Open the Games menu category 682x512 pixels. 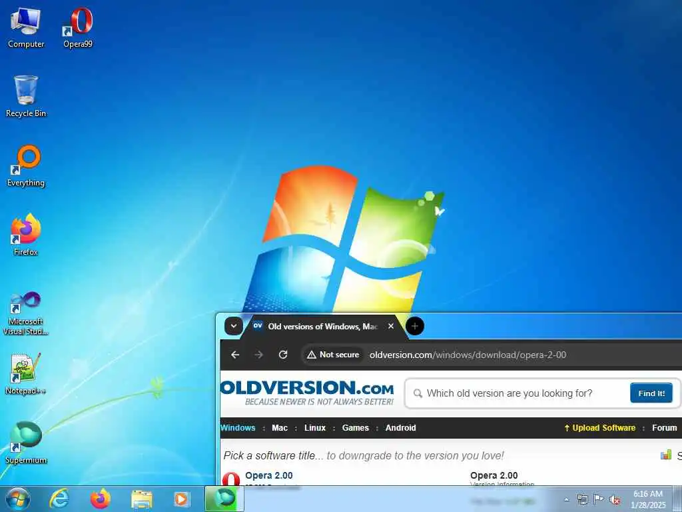(x=356, y=428)
